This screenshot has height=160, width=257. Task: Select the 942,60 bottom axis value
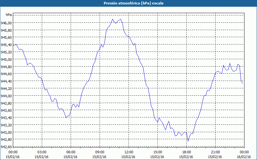coord(6,147)
